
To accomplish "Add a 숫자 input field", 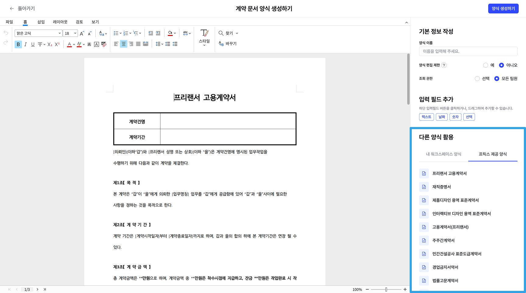I will (x=455, y=117).
